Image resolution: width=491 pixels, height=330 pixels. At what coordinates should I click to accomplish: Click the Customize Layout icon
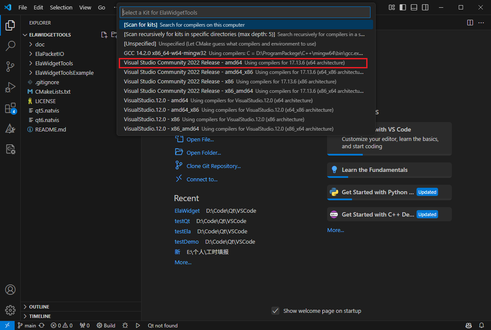tap(392, 7)
